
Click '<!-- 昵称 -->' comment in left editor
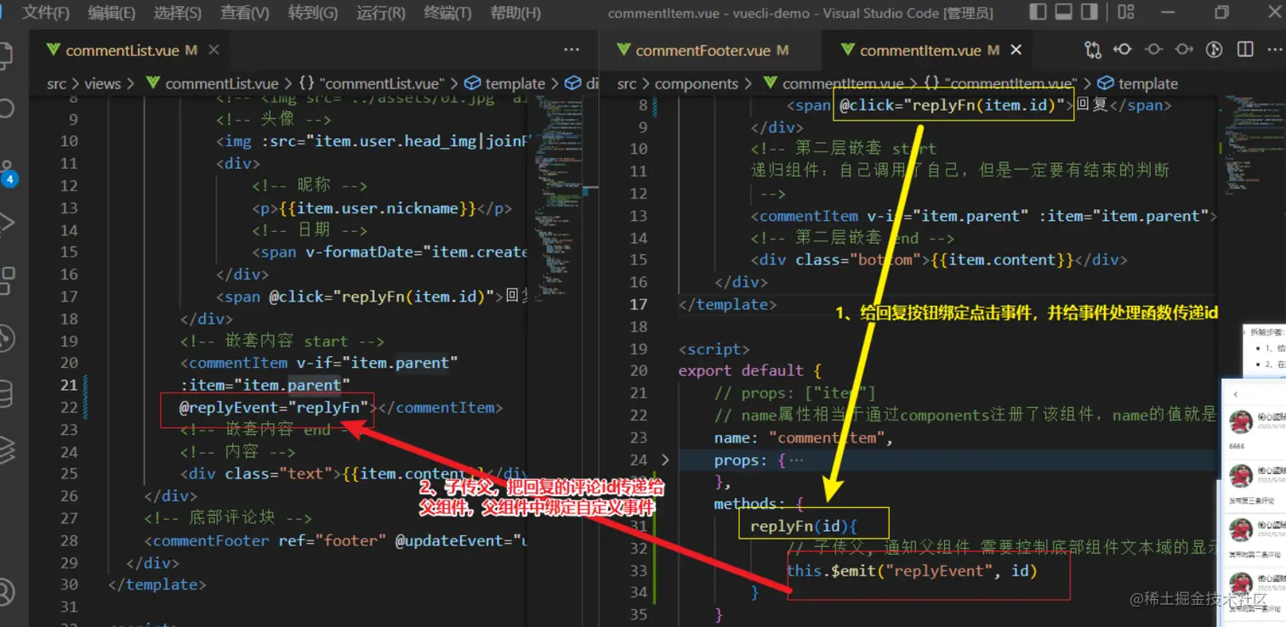pos(310,186)
